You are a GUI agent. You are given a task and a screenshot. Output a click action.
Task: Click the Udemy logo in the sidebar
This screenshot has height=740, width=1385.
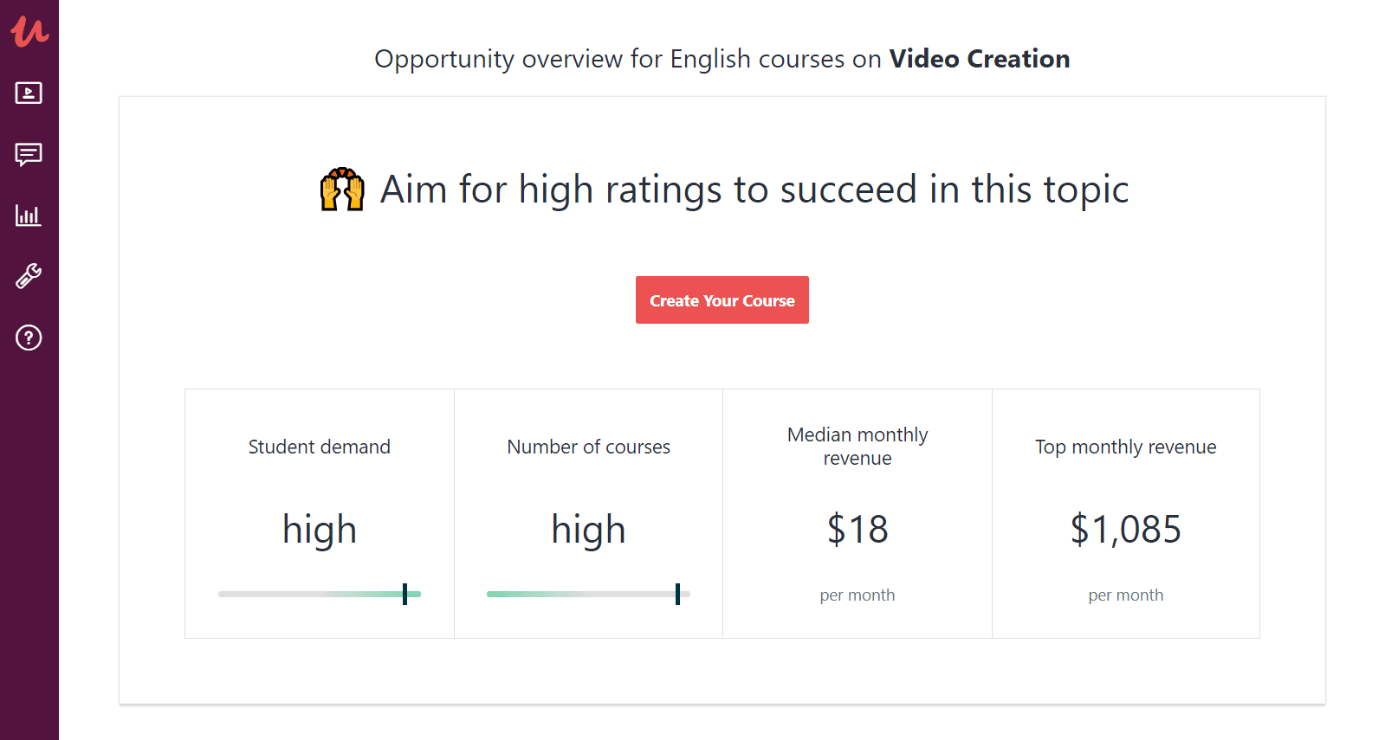29,31
